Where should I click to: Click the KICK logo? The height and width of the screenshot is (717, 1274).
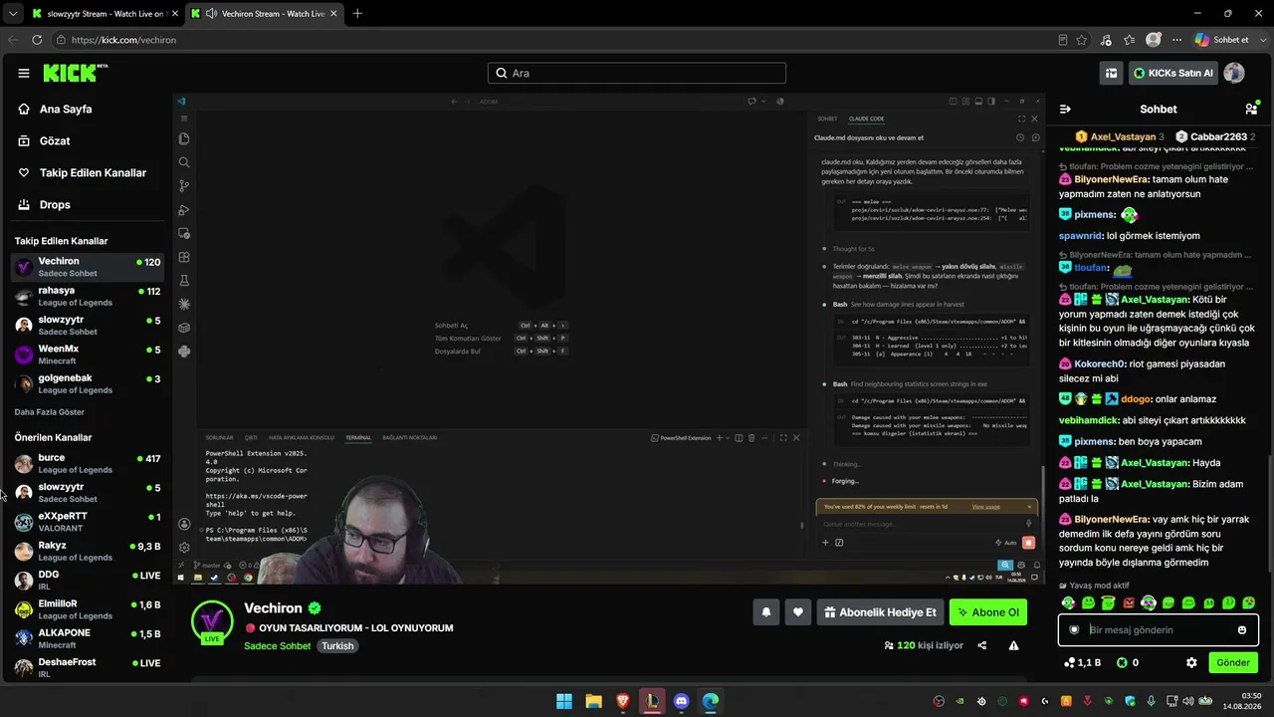(76, 73)
